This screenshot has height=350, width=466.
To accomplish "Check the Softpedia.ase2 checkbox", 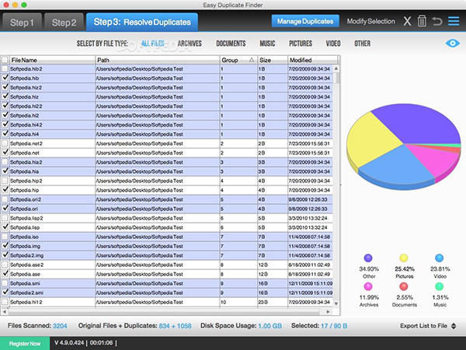I will [5, 265].
